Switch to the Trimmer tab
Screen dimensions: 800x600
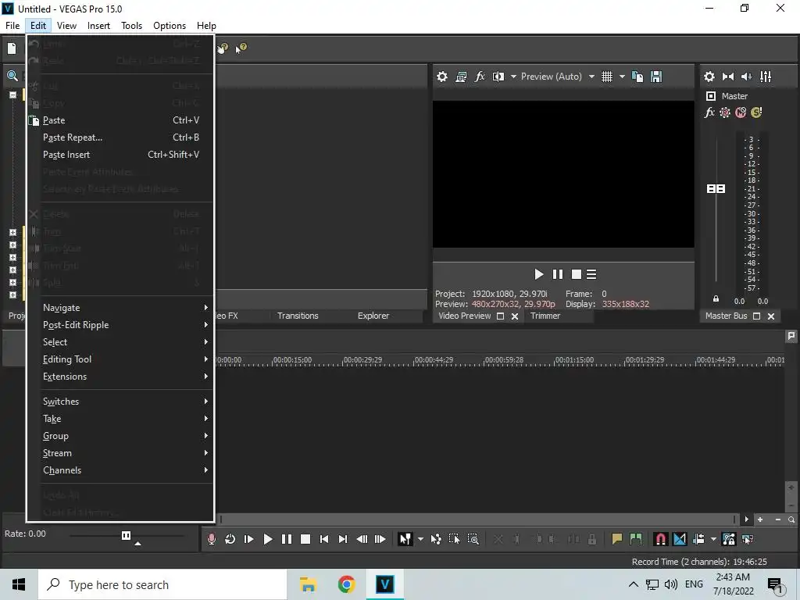545,316
